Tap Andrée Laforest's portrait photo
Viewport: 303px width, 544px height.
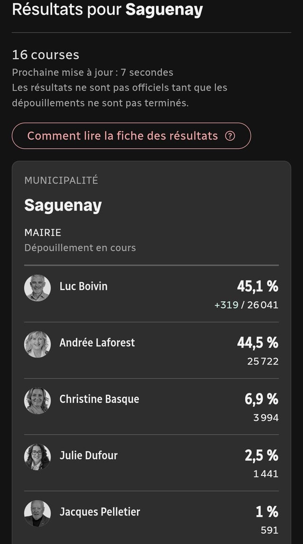(x=37, y=344)
